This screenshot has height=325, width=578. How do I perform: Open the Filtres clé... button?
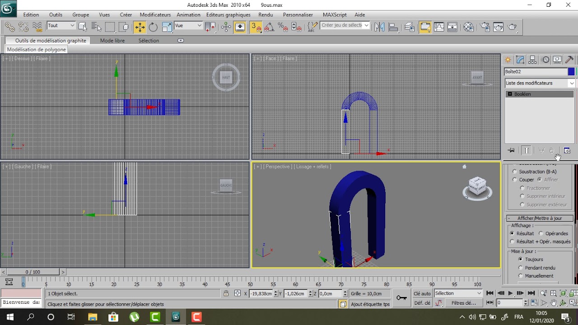pyautogui.click(x=464, y=303)
